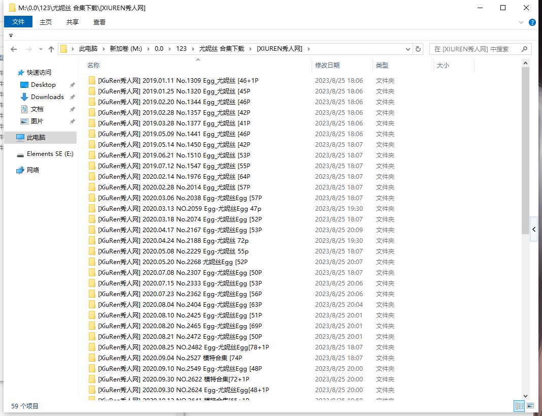
Task: Click 123 in breadcrumb path
Action: pos(181,49)
